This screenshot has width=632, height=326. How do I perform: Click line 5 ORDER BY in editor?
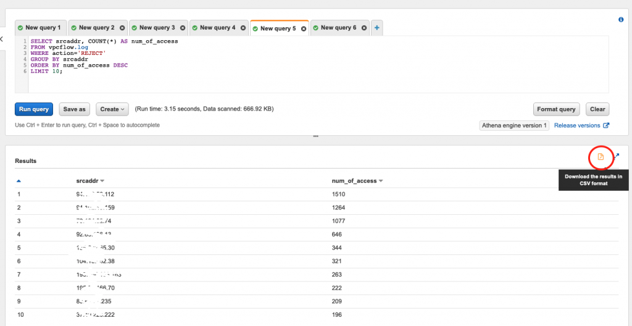[79, 65]
